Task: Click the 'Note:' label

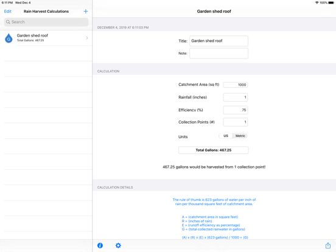Action: click(x=183, y=54)
